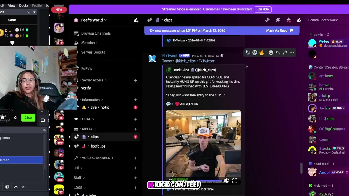
Task: Open pinned messages icon
Action: 288,20
